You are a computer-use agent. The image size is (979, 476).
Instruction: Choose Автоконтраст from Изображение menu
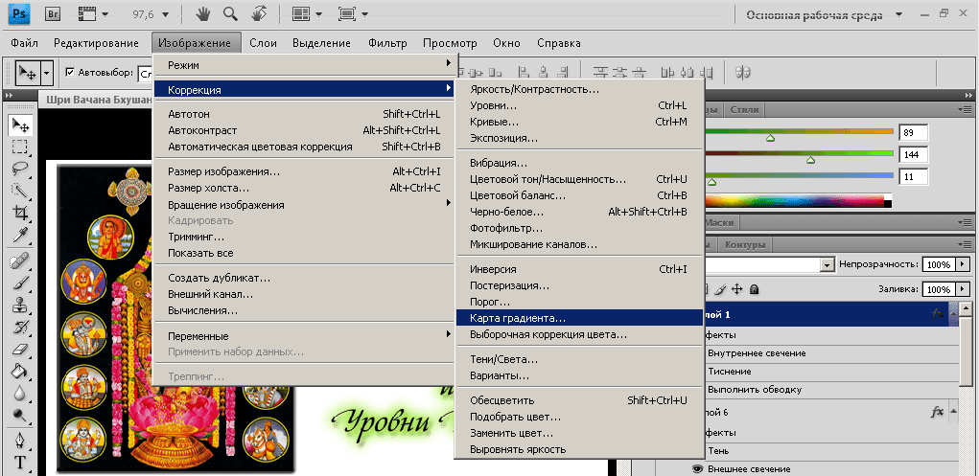304,130
